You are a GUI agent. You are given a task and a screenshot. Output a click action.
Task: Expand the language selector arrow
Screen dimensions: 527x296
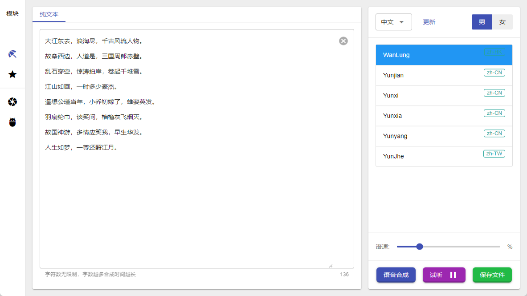(401, 21)
